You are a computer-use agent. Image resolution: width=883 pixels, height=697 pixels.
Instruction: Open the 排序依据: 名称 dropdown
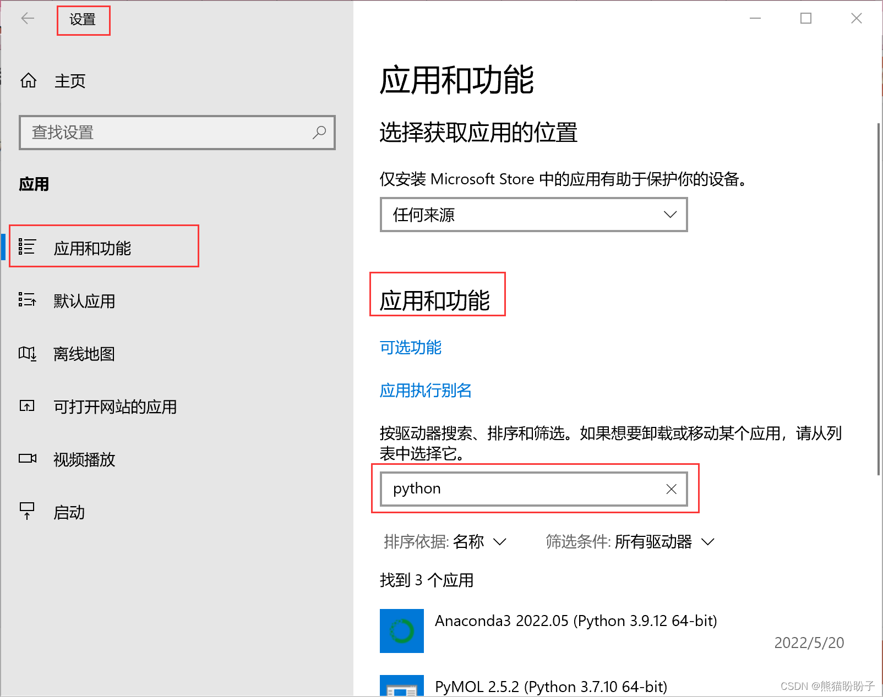[445, 542]
